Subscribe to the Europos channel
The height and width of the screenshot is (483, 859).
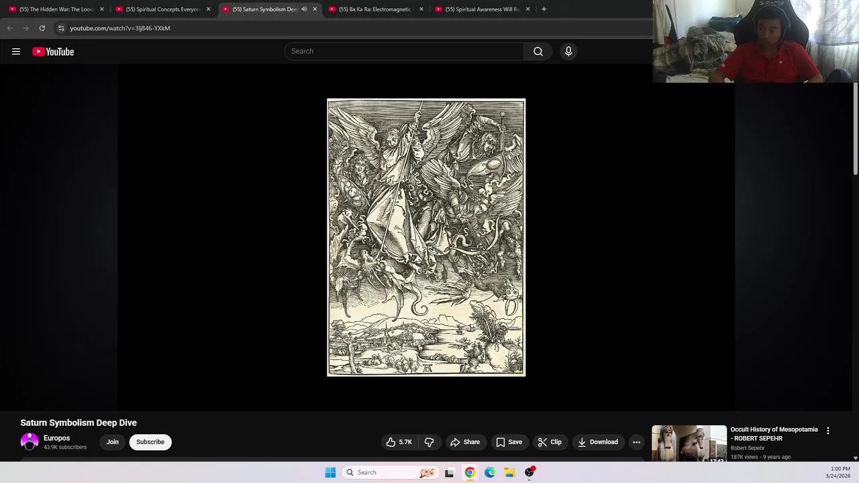(150, 442)
